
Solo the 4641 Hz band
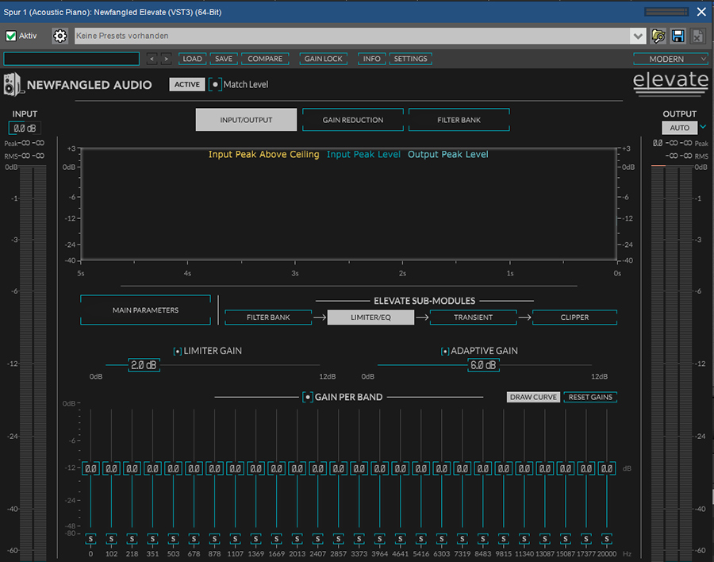point(401,539)
